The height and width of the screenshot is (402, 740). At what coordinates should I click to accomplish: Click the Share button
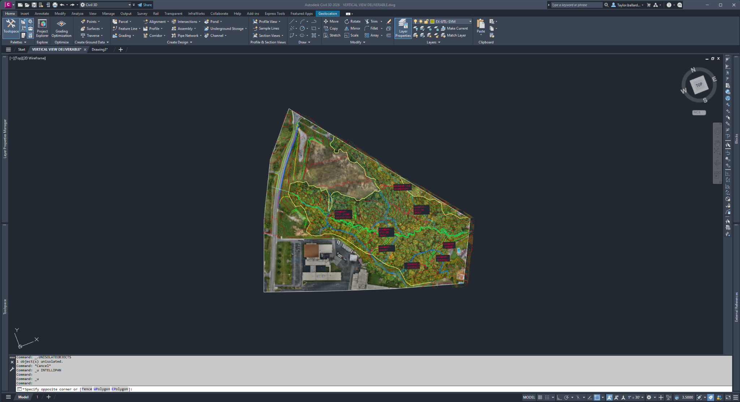tap(145, 5)
